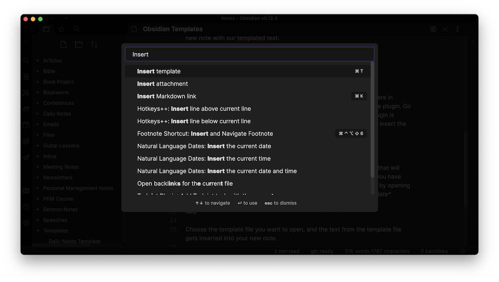Screen dimensions: 499x282
Task: Click the paper plane icon in the ribbon
Action: pyautogui.click(x=26, y=157)
